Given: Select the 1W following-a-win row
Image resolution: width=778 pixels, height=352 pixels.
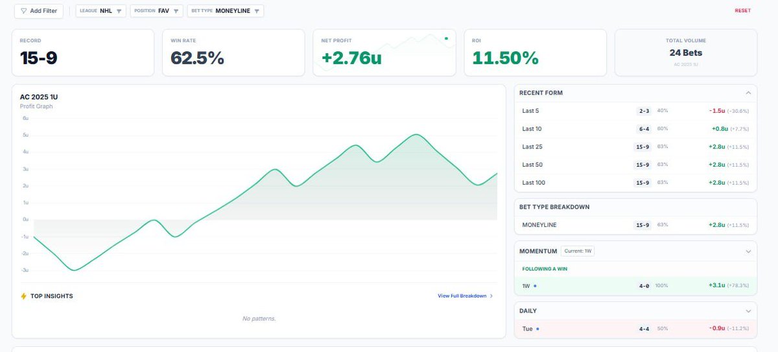Looking at the screenshot, I should (x=635, y=285).
